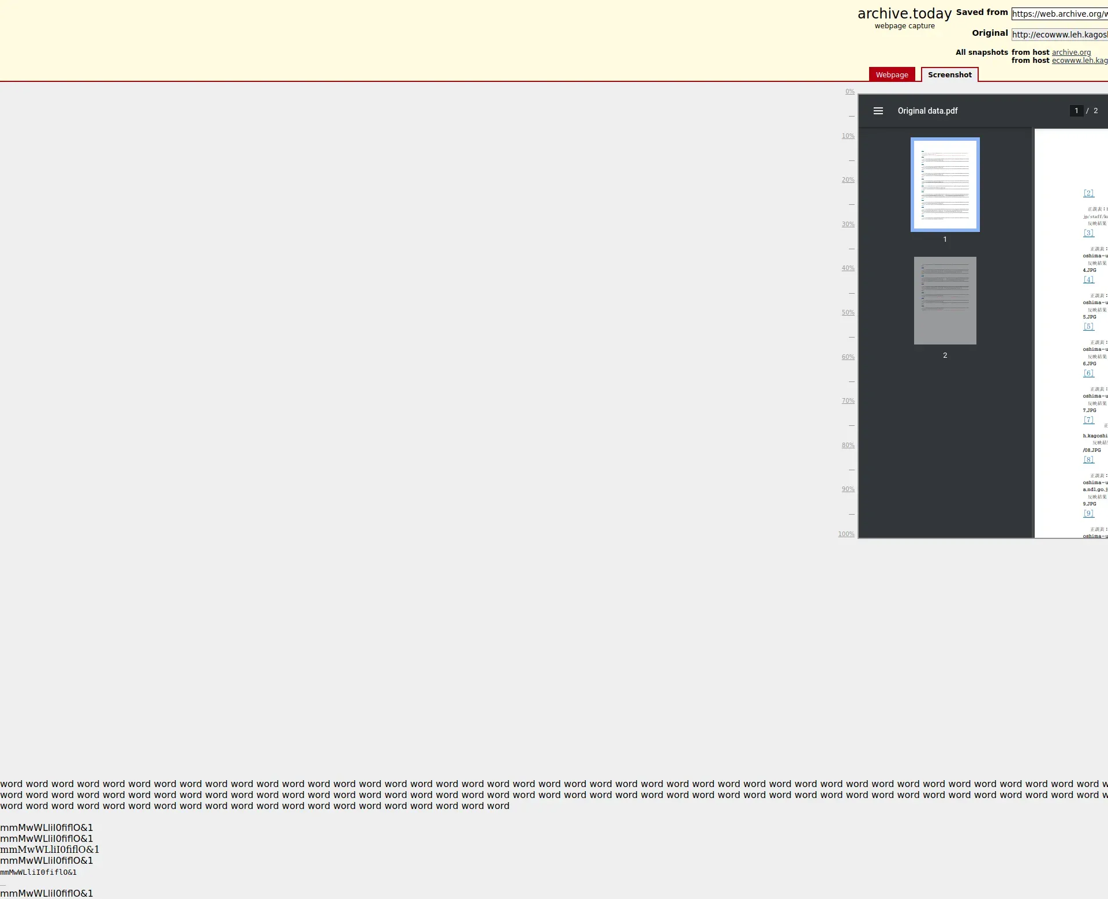
Task: Jump to the 50% scroll marker
Action: pyautogui.click(x=848, y=313)
